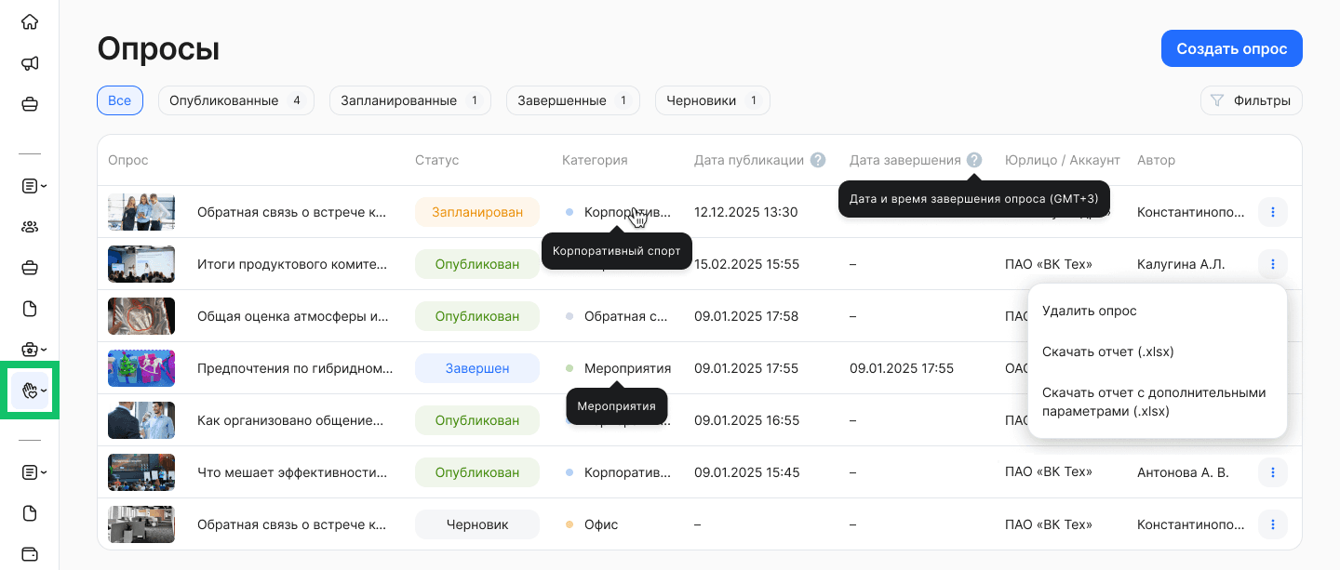Open the people/team section in the sidebar
Image resolution: width=1340 pixels, height=570 pixels.
tap(30, 226)
